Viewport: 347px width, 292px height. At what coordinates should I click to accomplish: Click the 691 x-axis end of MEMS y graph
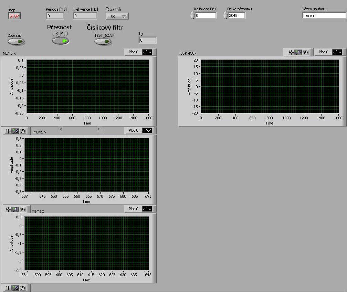tap(148, 196)
